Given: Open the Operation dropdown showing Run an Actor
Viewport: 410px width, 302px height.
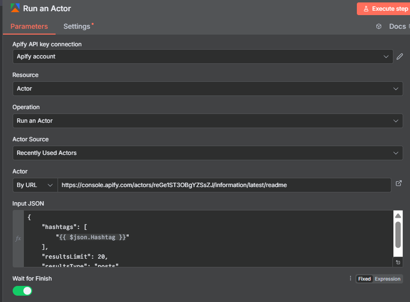Looking at the screenshot, I should point(208,121).
